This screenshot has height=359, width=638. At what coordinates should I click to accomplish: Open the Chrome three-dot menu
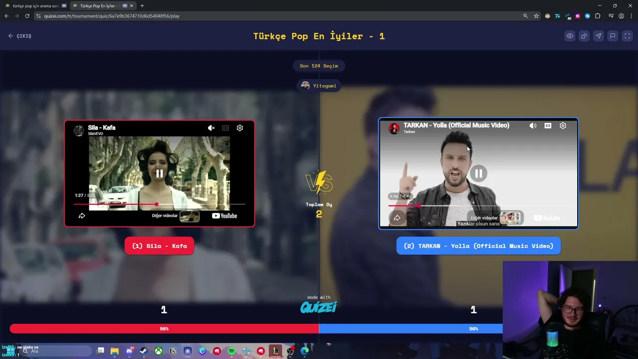631,16
